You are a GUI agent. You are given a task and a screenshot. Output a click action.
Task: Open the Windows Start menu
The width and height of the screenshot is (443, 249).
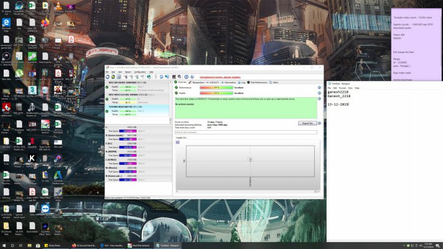[x=4, y=246]
